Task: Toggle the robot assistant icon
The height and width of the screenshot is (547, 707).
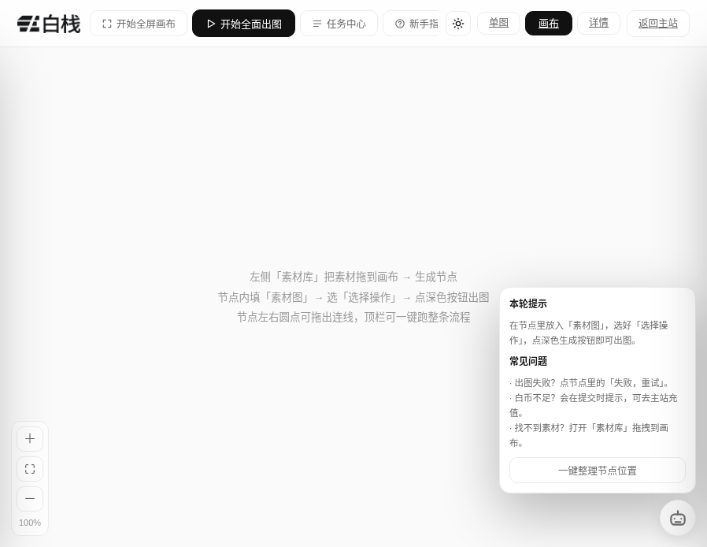Action: click(678, 518)
